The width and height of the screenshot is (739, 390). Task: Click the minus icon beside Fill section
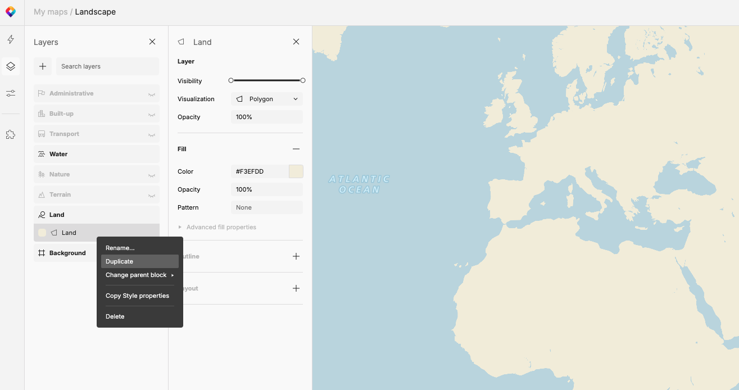point(296,149)
